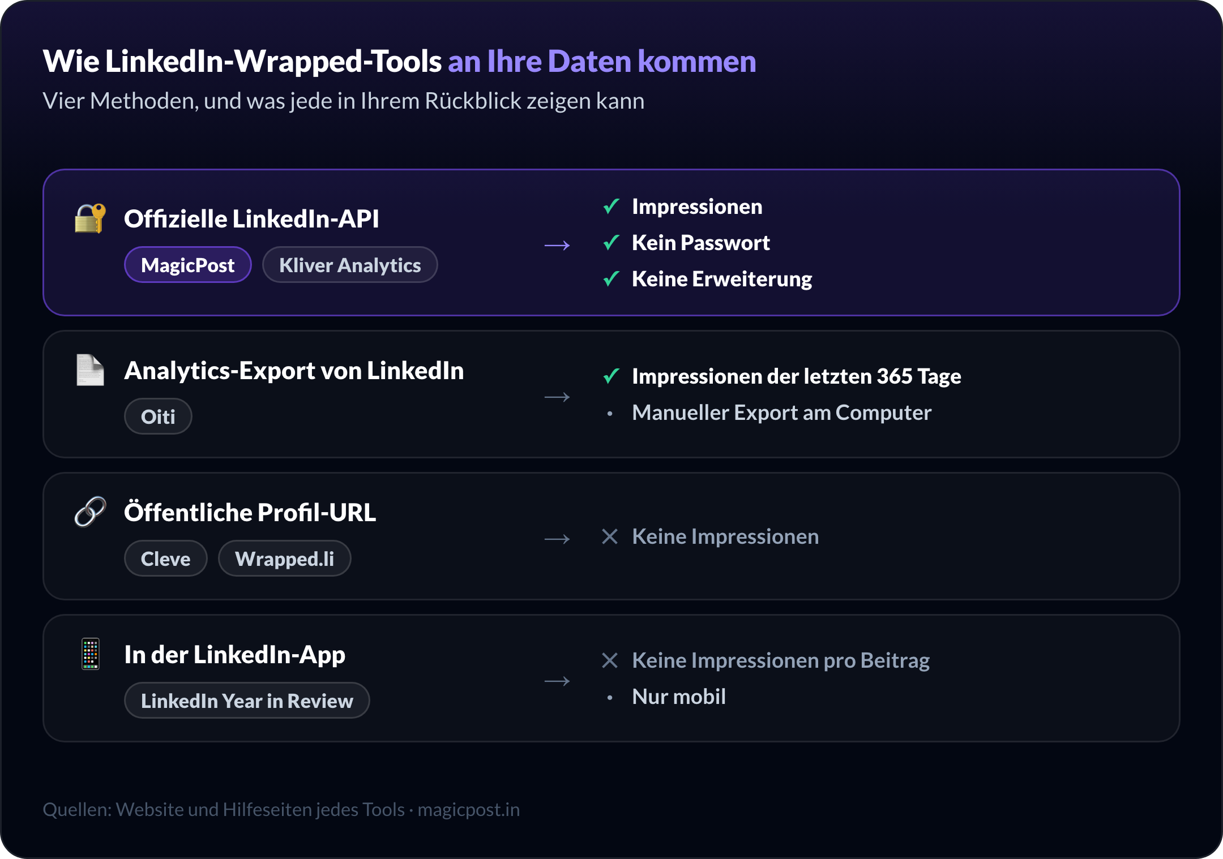Click the arrow in the LinkedIn-App card
Screen dimensions: 1223x859
[x=557, y=681]
